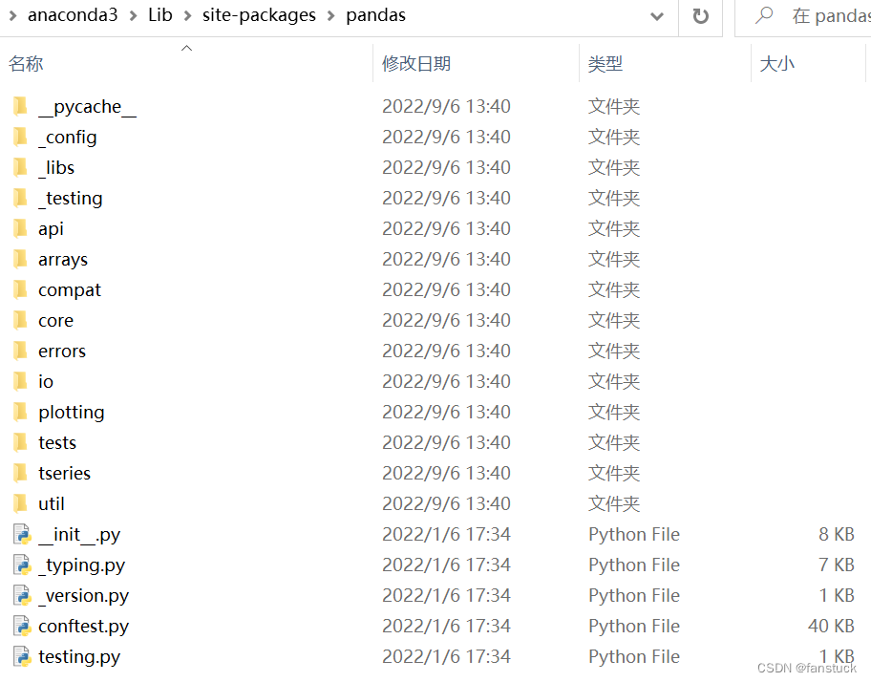871x682 pixels.
Task: Select the io folder icon
Action: coord(20,380)
